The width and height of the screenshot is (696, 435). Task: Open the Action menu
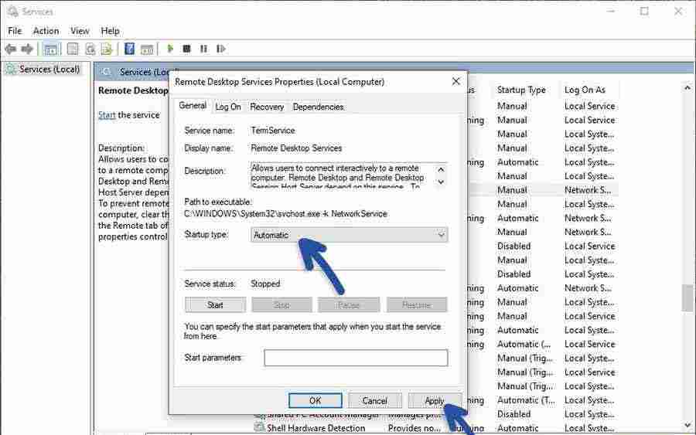tap(46, 31)
